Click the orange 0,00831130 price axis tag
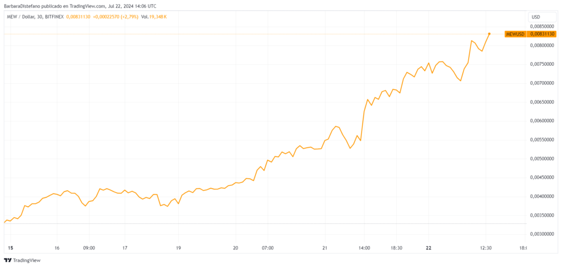562x267 pixels. [542, 34]
